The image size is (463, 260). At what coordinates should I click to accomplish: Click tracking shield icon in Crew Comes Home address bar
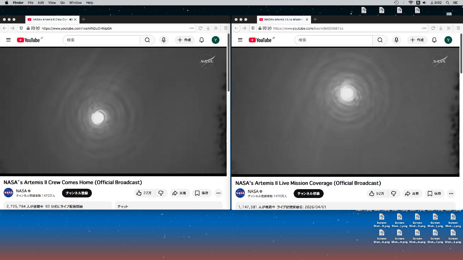21,28
